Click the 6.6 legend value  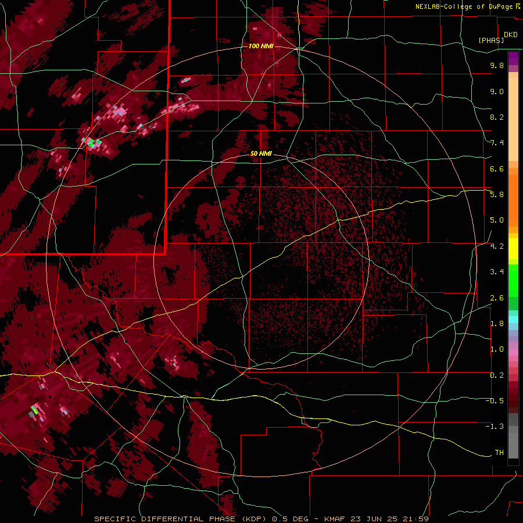497,169
